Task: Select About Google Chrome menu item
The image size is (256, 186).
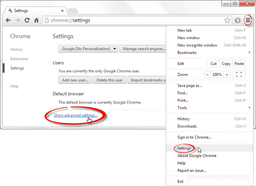Action: coord(210,156)
